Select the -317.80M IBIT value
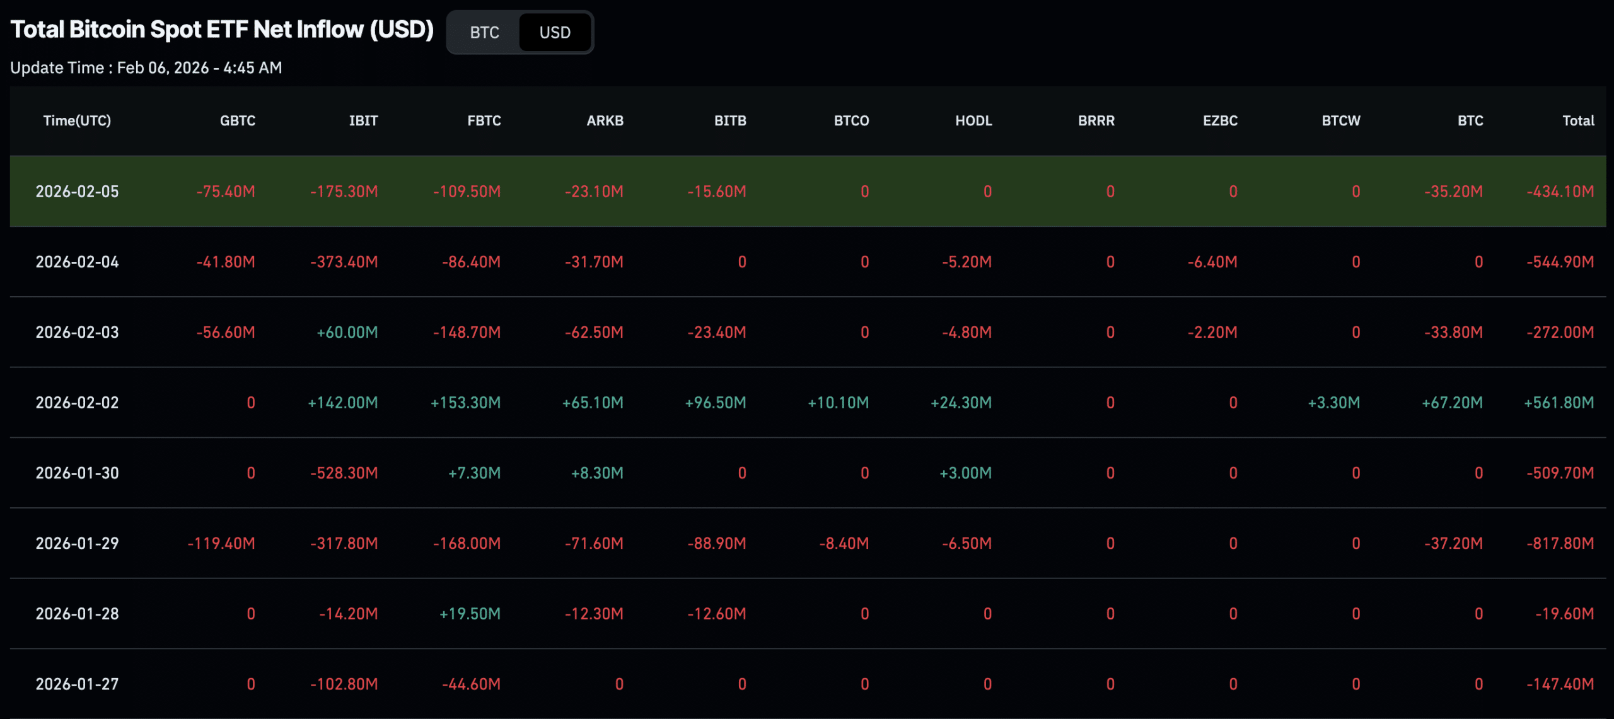The image size is (1614, 719). click(x=344, y=543)
